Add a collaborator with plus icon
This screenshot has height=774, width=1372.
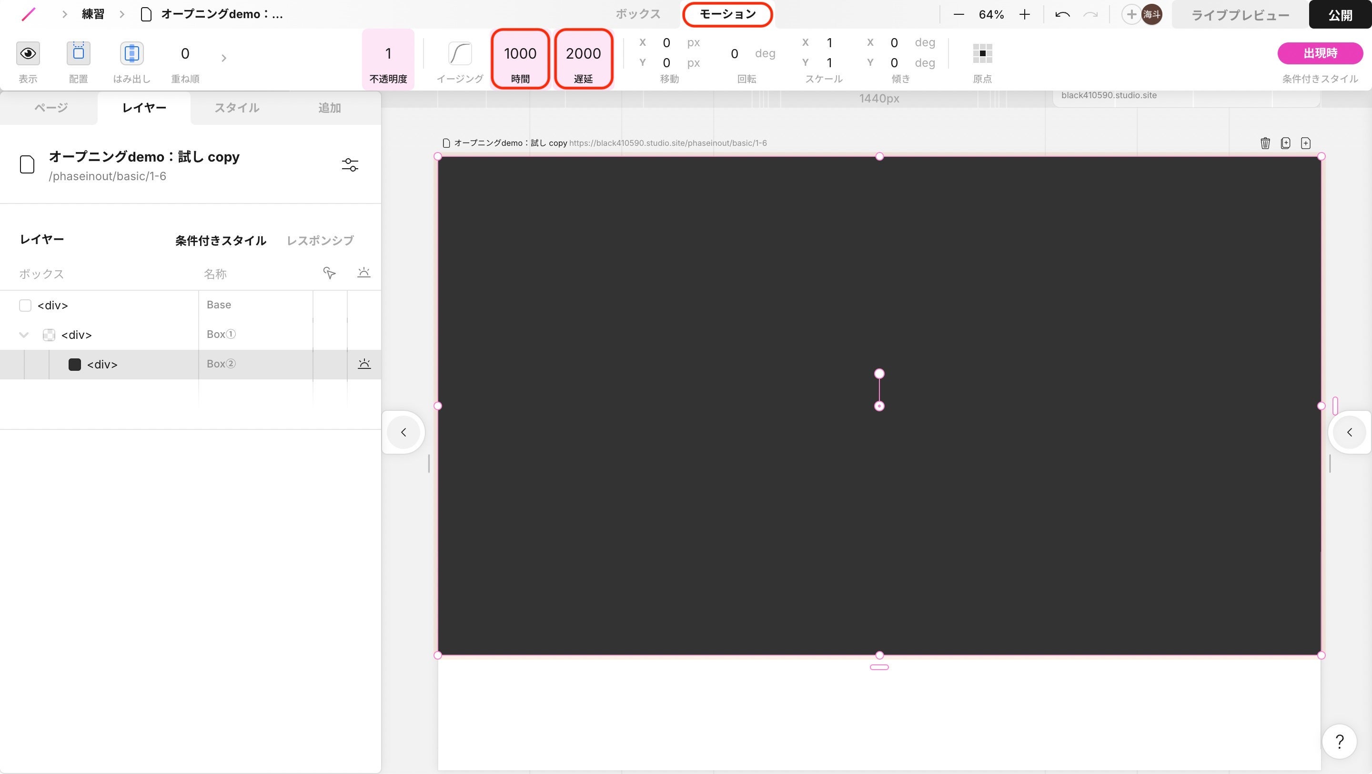(x=1131, y=14)
